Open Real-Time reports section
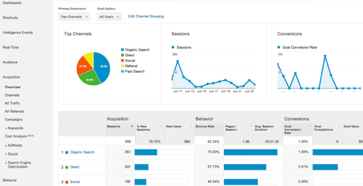The height and width of the screenshot is (186, 363). 11,48
